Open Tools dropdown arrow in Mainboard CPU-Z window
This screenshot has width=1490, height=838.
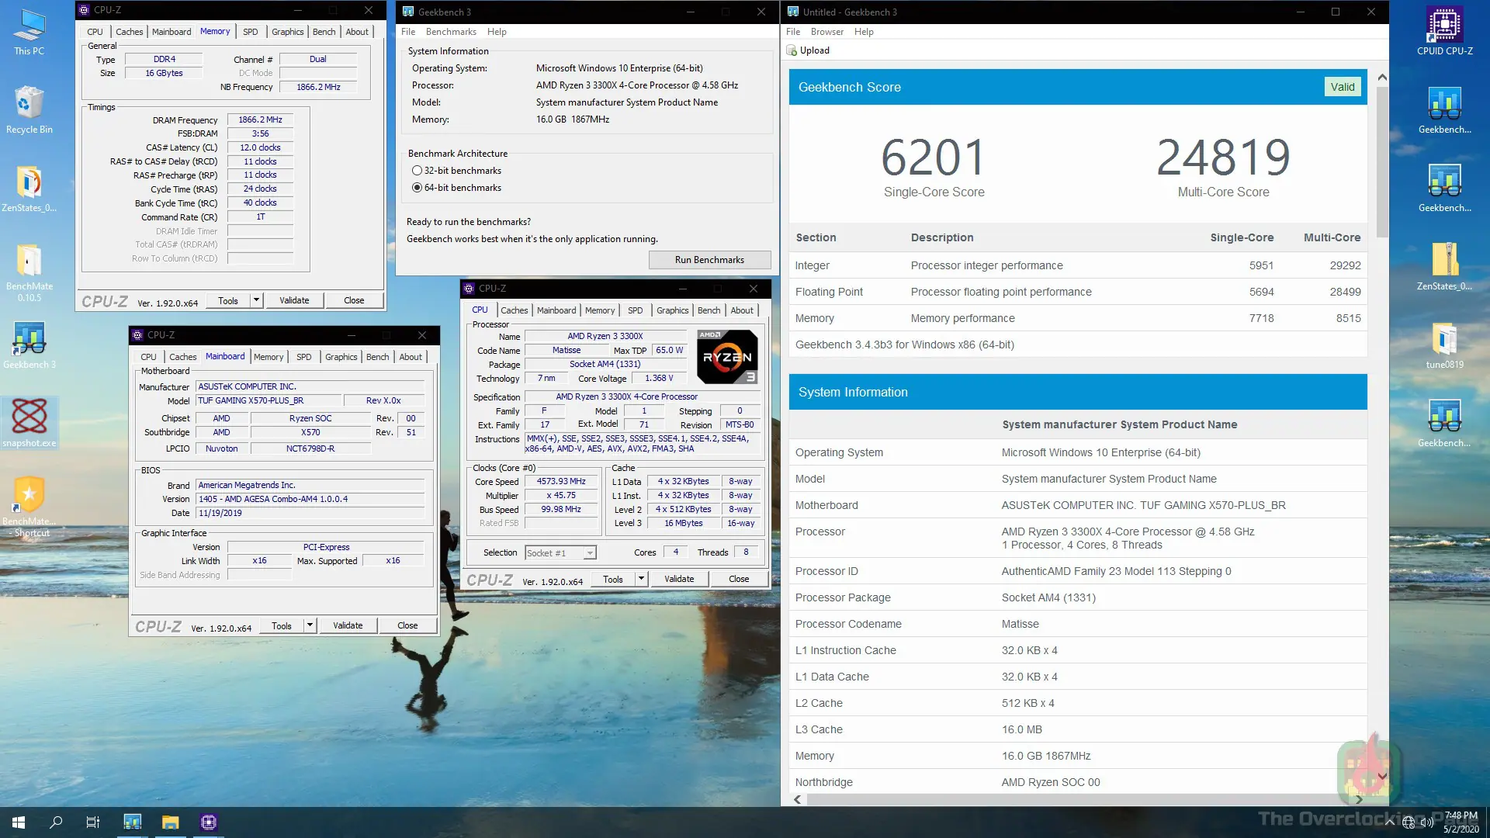pos(310,625)
